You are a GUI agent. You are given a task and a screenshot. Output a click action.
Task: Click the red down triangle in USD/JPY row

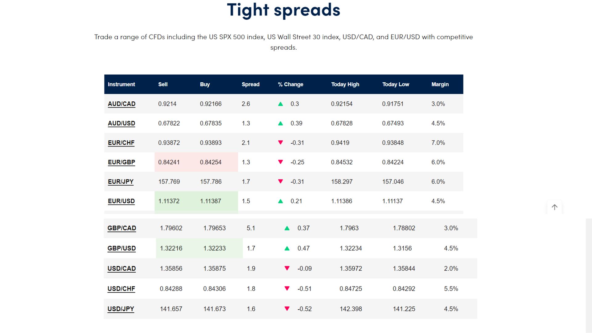pyautogui.click(x=287, y=309)
